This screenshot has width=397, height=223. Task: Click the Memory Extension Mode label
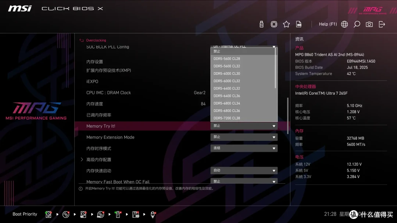click(x=110, y=138)
